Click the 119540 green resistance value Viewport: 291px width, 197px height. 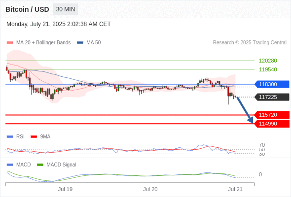click(x=268, y=69)
